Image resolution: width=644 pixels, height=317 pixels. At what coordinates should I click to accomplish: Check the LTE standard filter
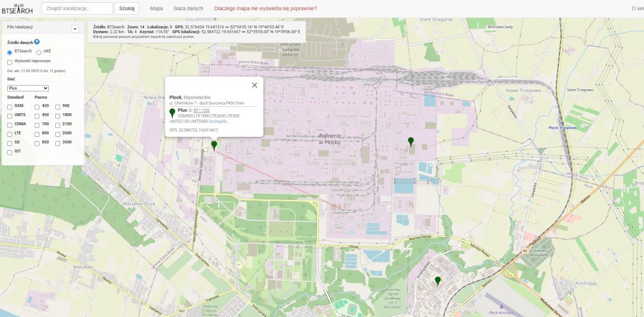(10, 134)
